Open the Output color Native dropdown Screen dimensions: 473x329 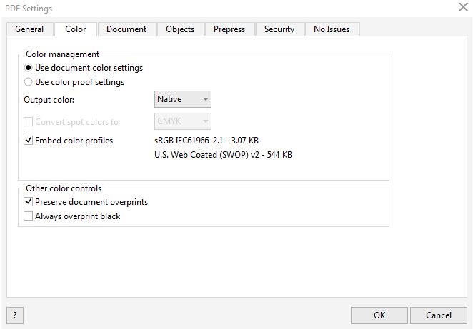coord(183,99)
